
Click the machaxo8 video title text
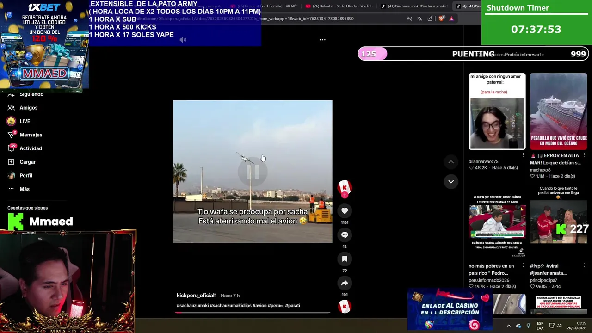pyautogui.click(x=555, y=159)
